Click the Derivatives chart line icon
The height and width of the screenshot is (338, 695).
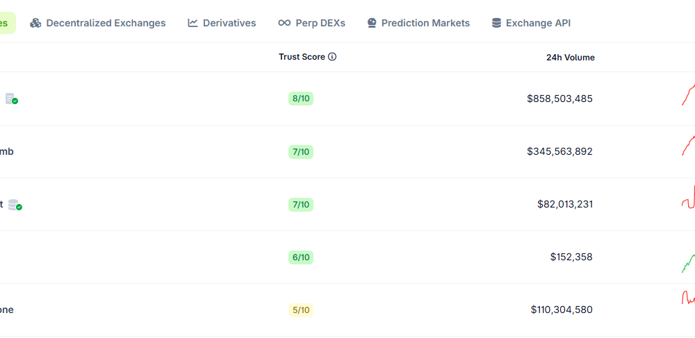pyautogui.click(x=193, y=23)
